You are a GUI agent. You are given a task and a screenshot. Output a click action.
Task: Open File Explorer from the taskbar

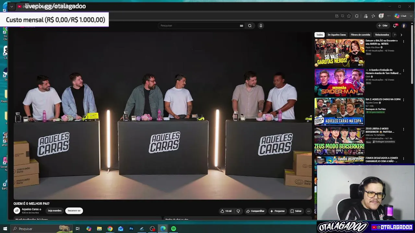99,229
